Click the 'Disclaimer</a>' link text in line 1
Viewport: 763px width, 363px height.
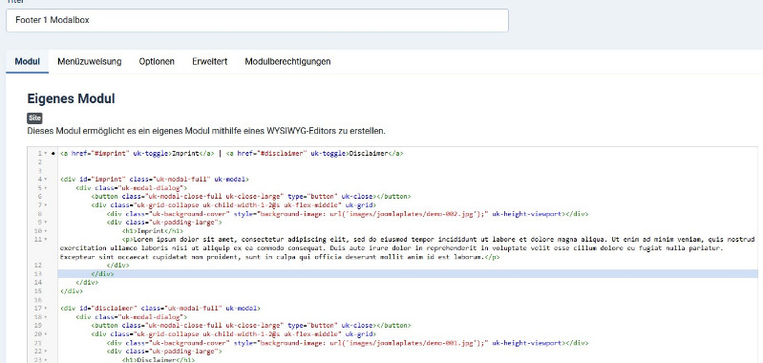point(375,153)
